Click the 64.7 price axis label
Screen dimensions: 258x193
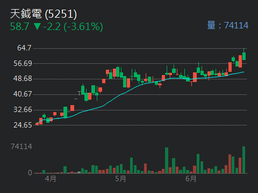click(x=24, y=48)
